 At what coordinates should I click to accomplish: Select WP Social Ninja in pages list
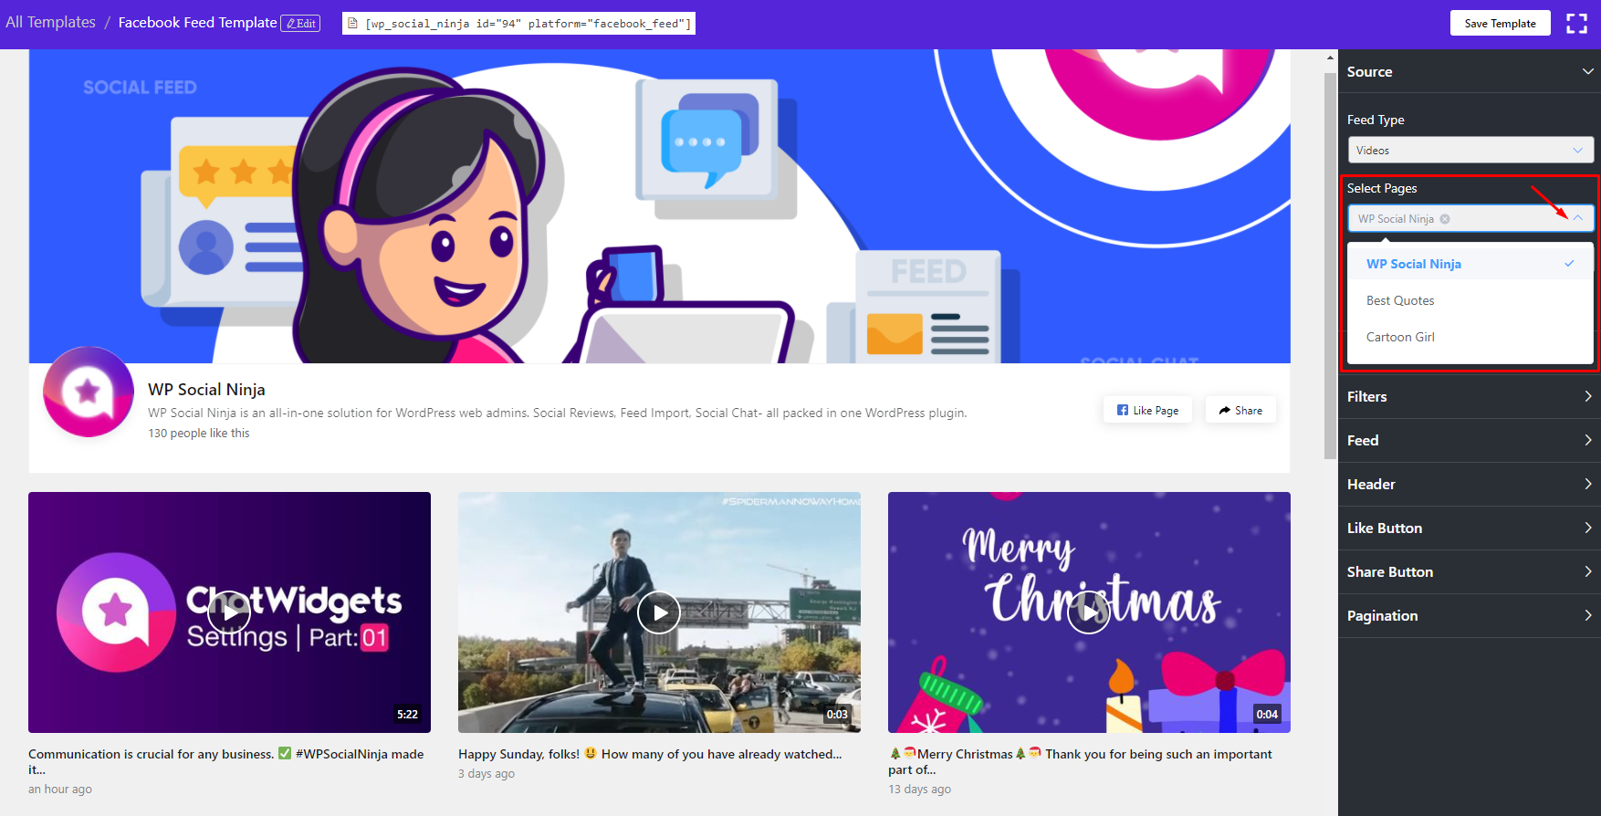(1470, 264)
